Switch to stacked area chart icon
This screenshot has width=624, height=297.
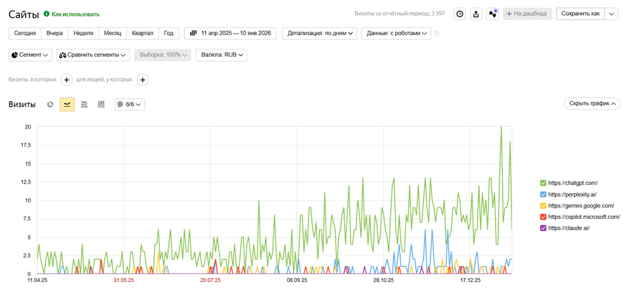coord(84,105)
